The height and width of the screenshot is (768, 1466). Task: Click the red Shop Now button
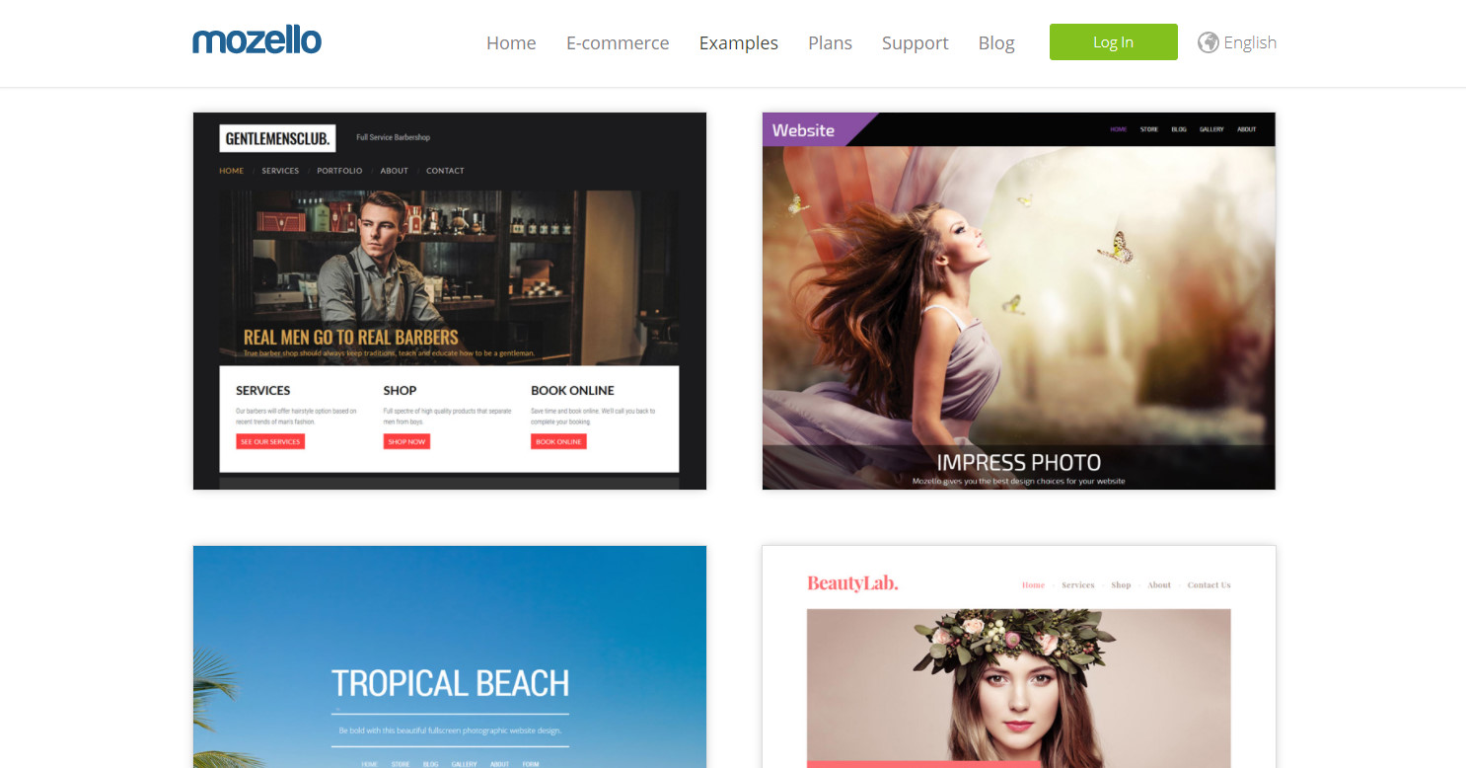pyautogui.click(x=406, y=441)
